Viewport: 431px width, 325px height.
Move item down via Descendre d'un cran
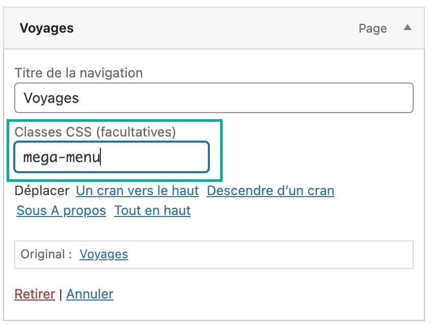(x=270, y=191)
